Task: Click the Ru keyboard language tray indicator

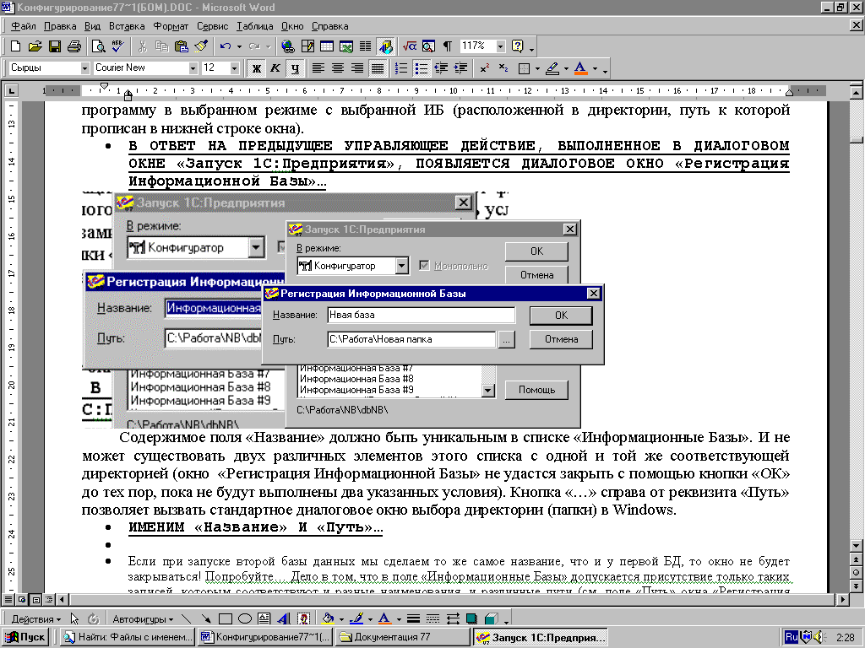Action: 791,637
